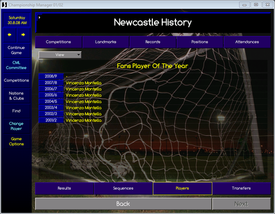Open the Results section
This screenshot has width=275, height=214.
(x=64, y=188)
